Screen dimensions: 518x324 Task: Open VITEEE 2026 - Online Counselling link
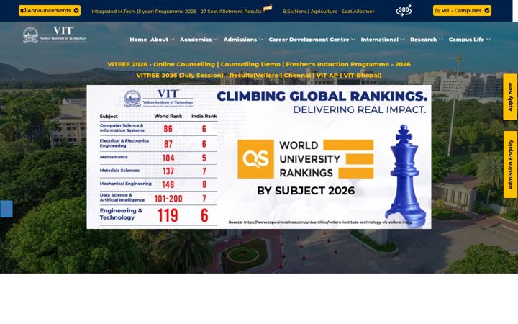[x=161, y=64]
